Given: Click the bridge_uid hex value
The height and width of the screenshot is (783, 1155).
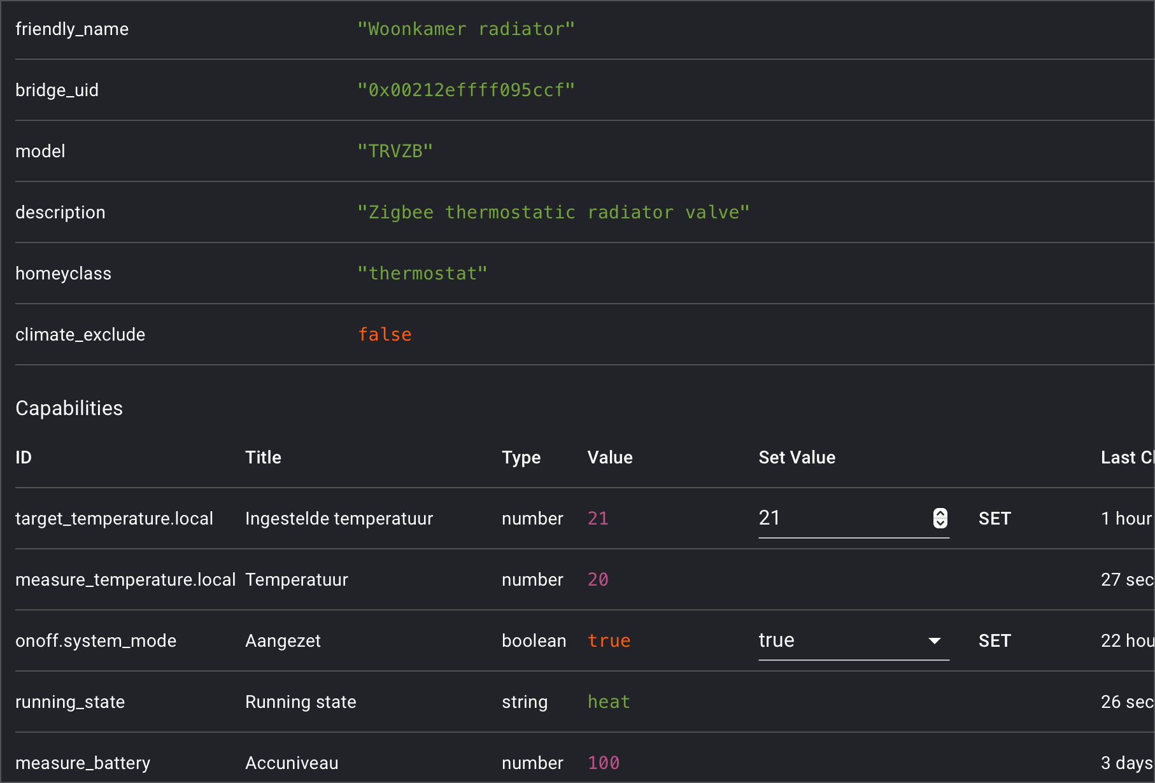Looking at the screenshot, I should (467, 90).
